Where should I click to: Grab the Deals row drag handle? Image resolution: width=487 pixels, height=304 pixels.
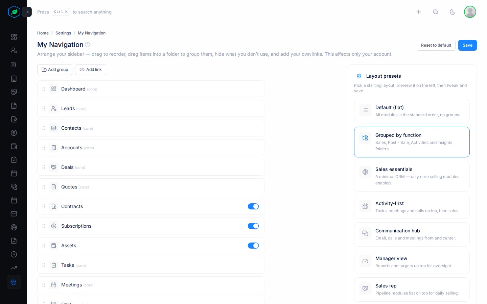click(44, 167)
